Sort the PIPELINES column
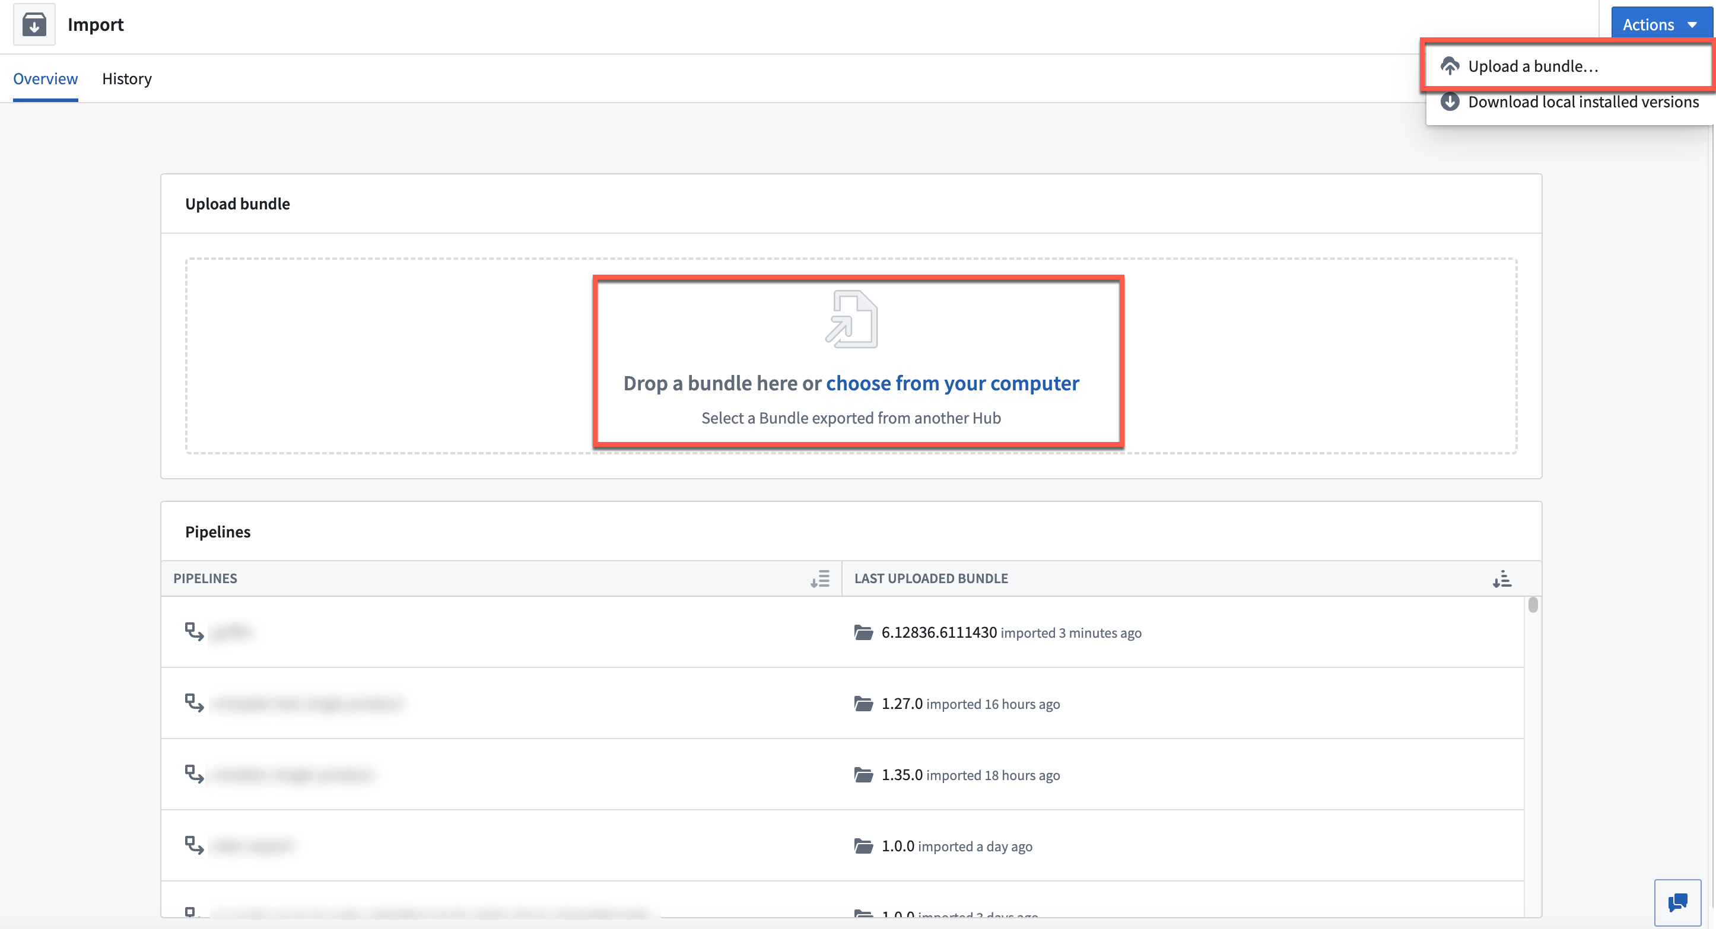This screenshot has width=1716, height=929. click(x=820, y=579)
